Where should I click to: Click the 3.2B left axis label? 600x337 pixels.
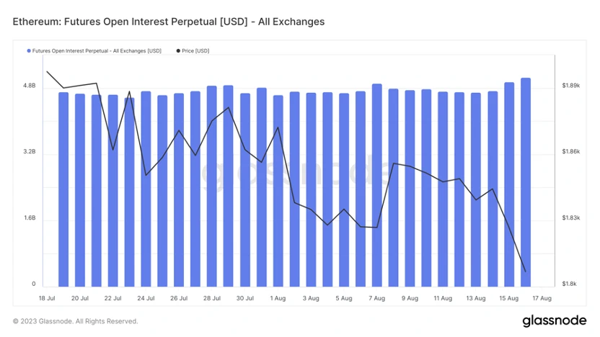point(30,152)
